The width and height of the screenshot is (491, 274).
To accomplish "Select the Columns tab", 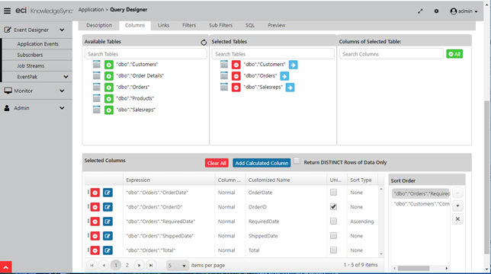I will (135, 25).
